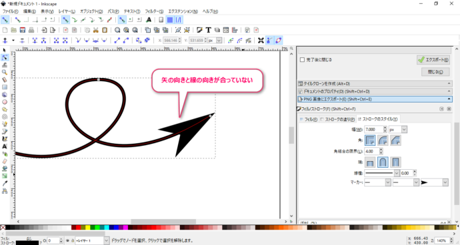Viewport: 460px width, 245px height.
Task: Click the エクスポート button
Action: coord(433,60)
